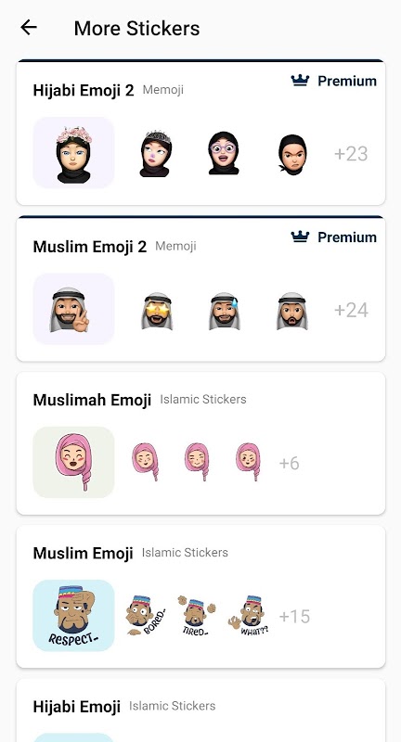Select the WHAT?? Muslim Emoji sticker
Screen dimensions: 401x742
click(x=249, y=615)
